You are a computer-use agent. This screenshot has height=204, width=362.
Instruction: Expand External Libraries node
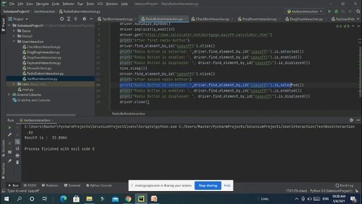(10, 95)
